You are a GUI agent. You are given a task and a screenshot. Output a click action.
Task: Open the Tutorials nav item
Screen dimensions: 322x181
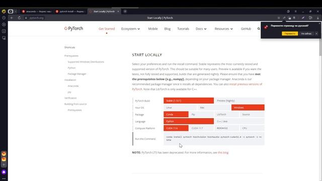tap(183, 29)
